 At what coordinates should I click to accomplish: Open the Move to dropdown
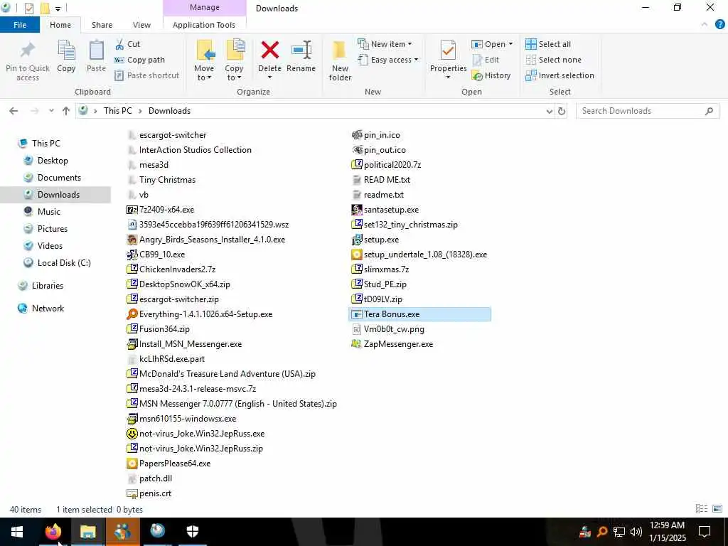point(204,73)
